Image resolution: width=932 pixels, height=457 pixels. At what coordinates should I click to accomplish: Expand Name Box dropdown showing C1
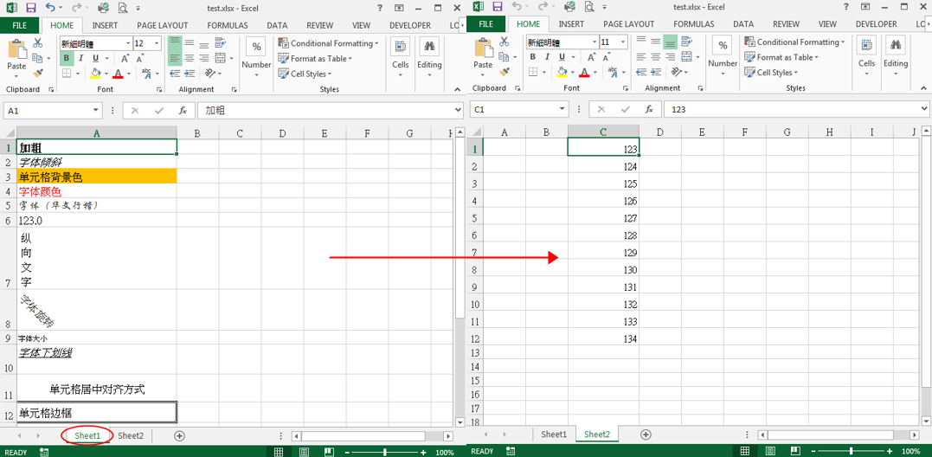tap(563, 109)
